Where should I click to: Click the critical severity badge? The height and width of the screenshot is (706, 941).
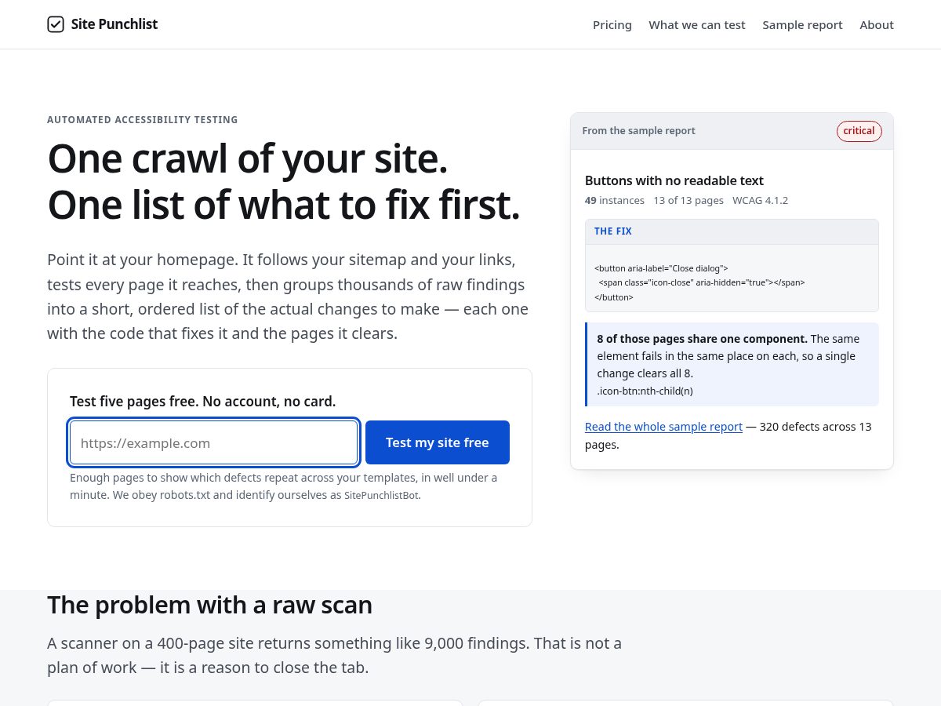pyautogui.click(x=859, y=131)
